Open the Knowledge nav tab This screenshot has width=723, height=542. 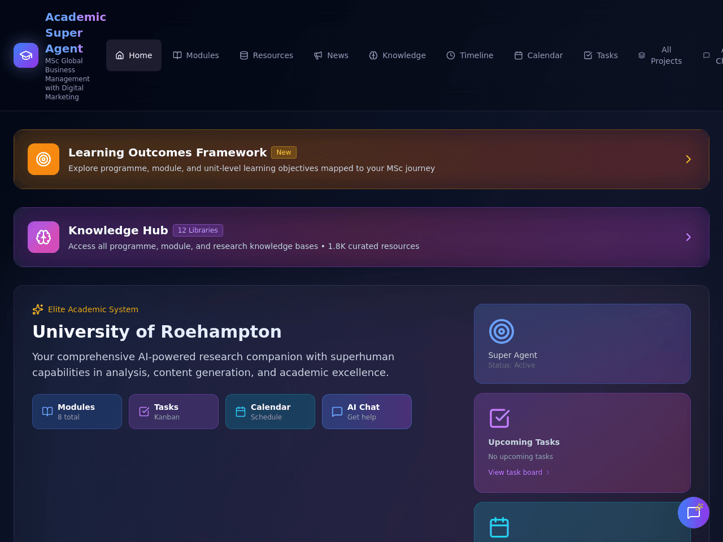pyautogui.click(x=398, y=55)
